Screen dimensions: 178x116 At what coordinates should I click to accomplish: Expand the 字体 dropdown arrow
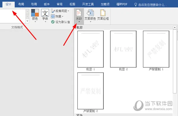click(x=45, y=22)
